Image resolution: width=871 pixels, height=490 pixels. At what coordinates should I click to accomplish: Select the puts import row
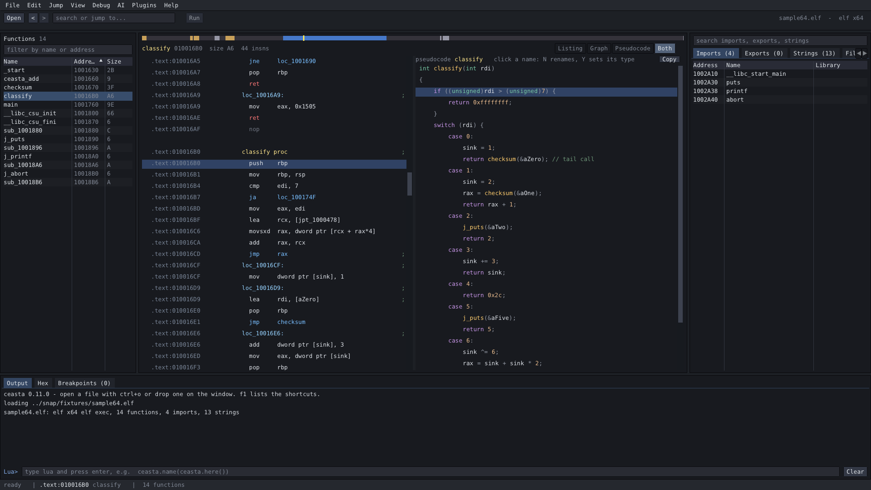(x=780, y=83)
